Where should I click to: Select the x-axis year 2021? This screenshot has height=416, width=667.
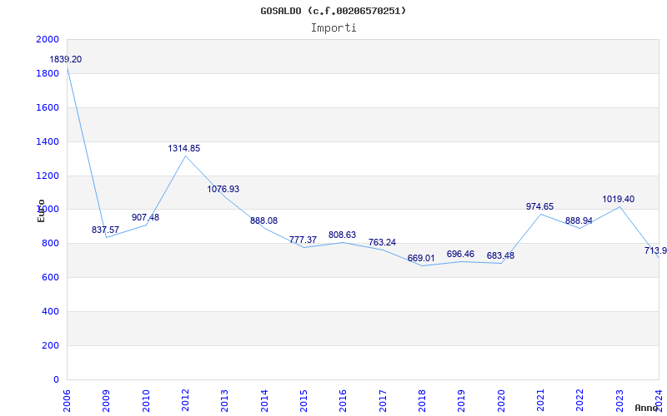pyautogui.click(x=540, y=401)
